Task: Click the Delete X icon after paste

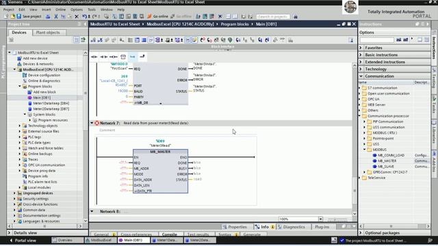Action: pos(77,16)
